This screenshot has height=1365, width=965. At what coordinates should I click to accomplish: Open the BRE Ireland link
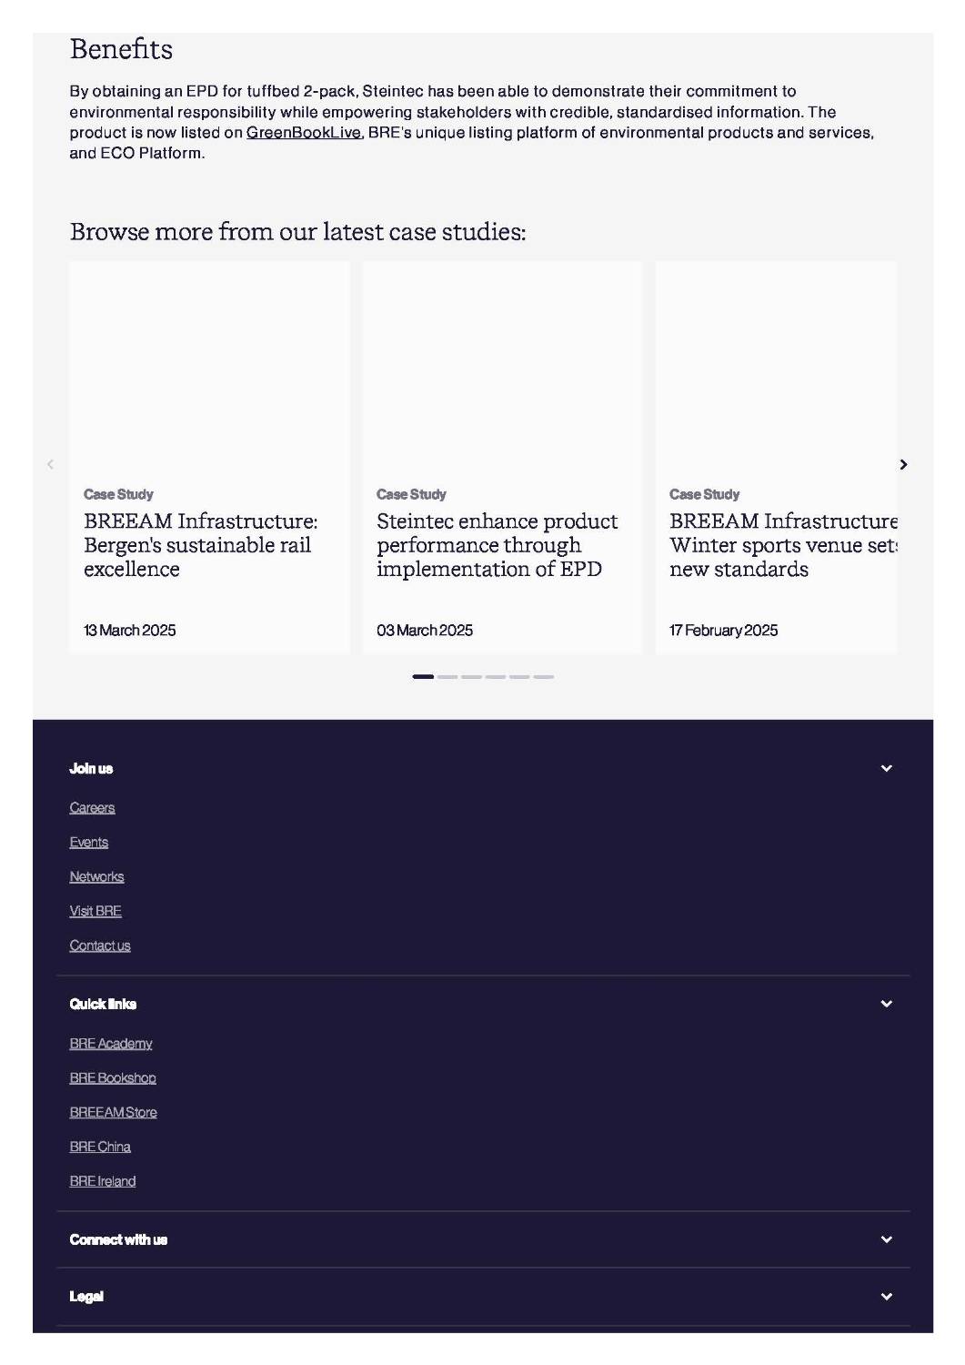tap(103, 1181)
